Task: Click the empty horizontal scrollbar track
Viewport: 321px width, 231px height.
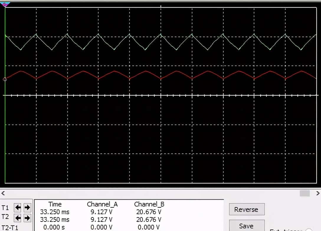Action: tap(148, 193)
